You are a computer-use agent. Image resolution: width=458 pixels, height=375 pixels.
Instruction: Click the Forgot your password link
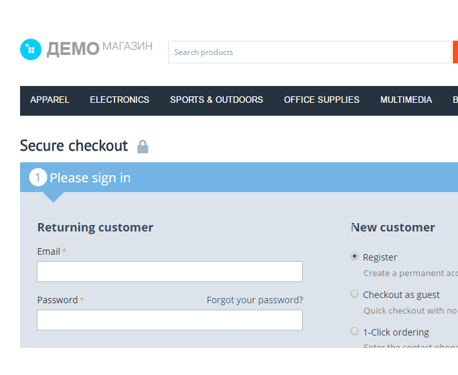tap(255, 300)
